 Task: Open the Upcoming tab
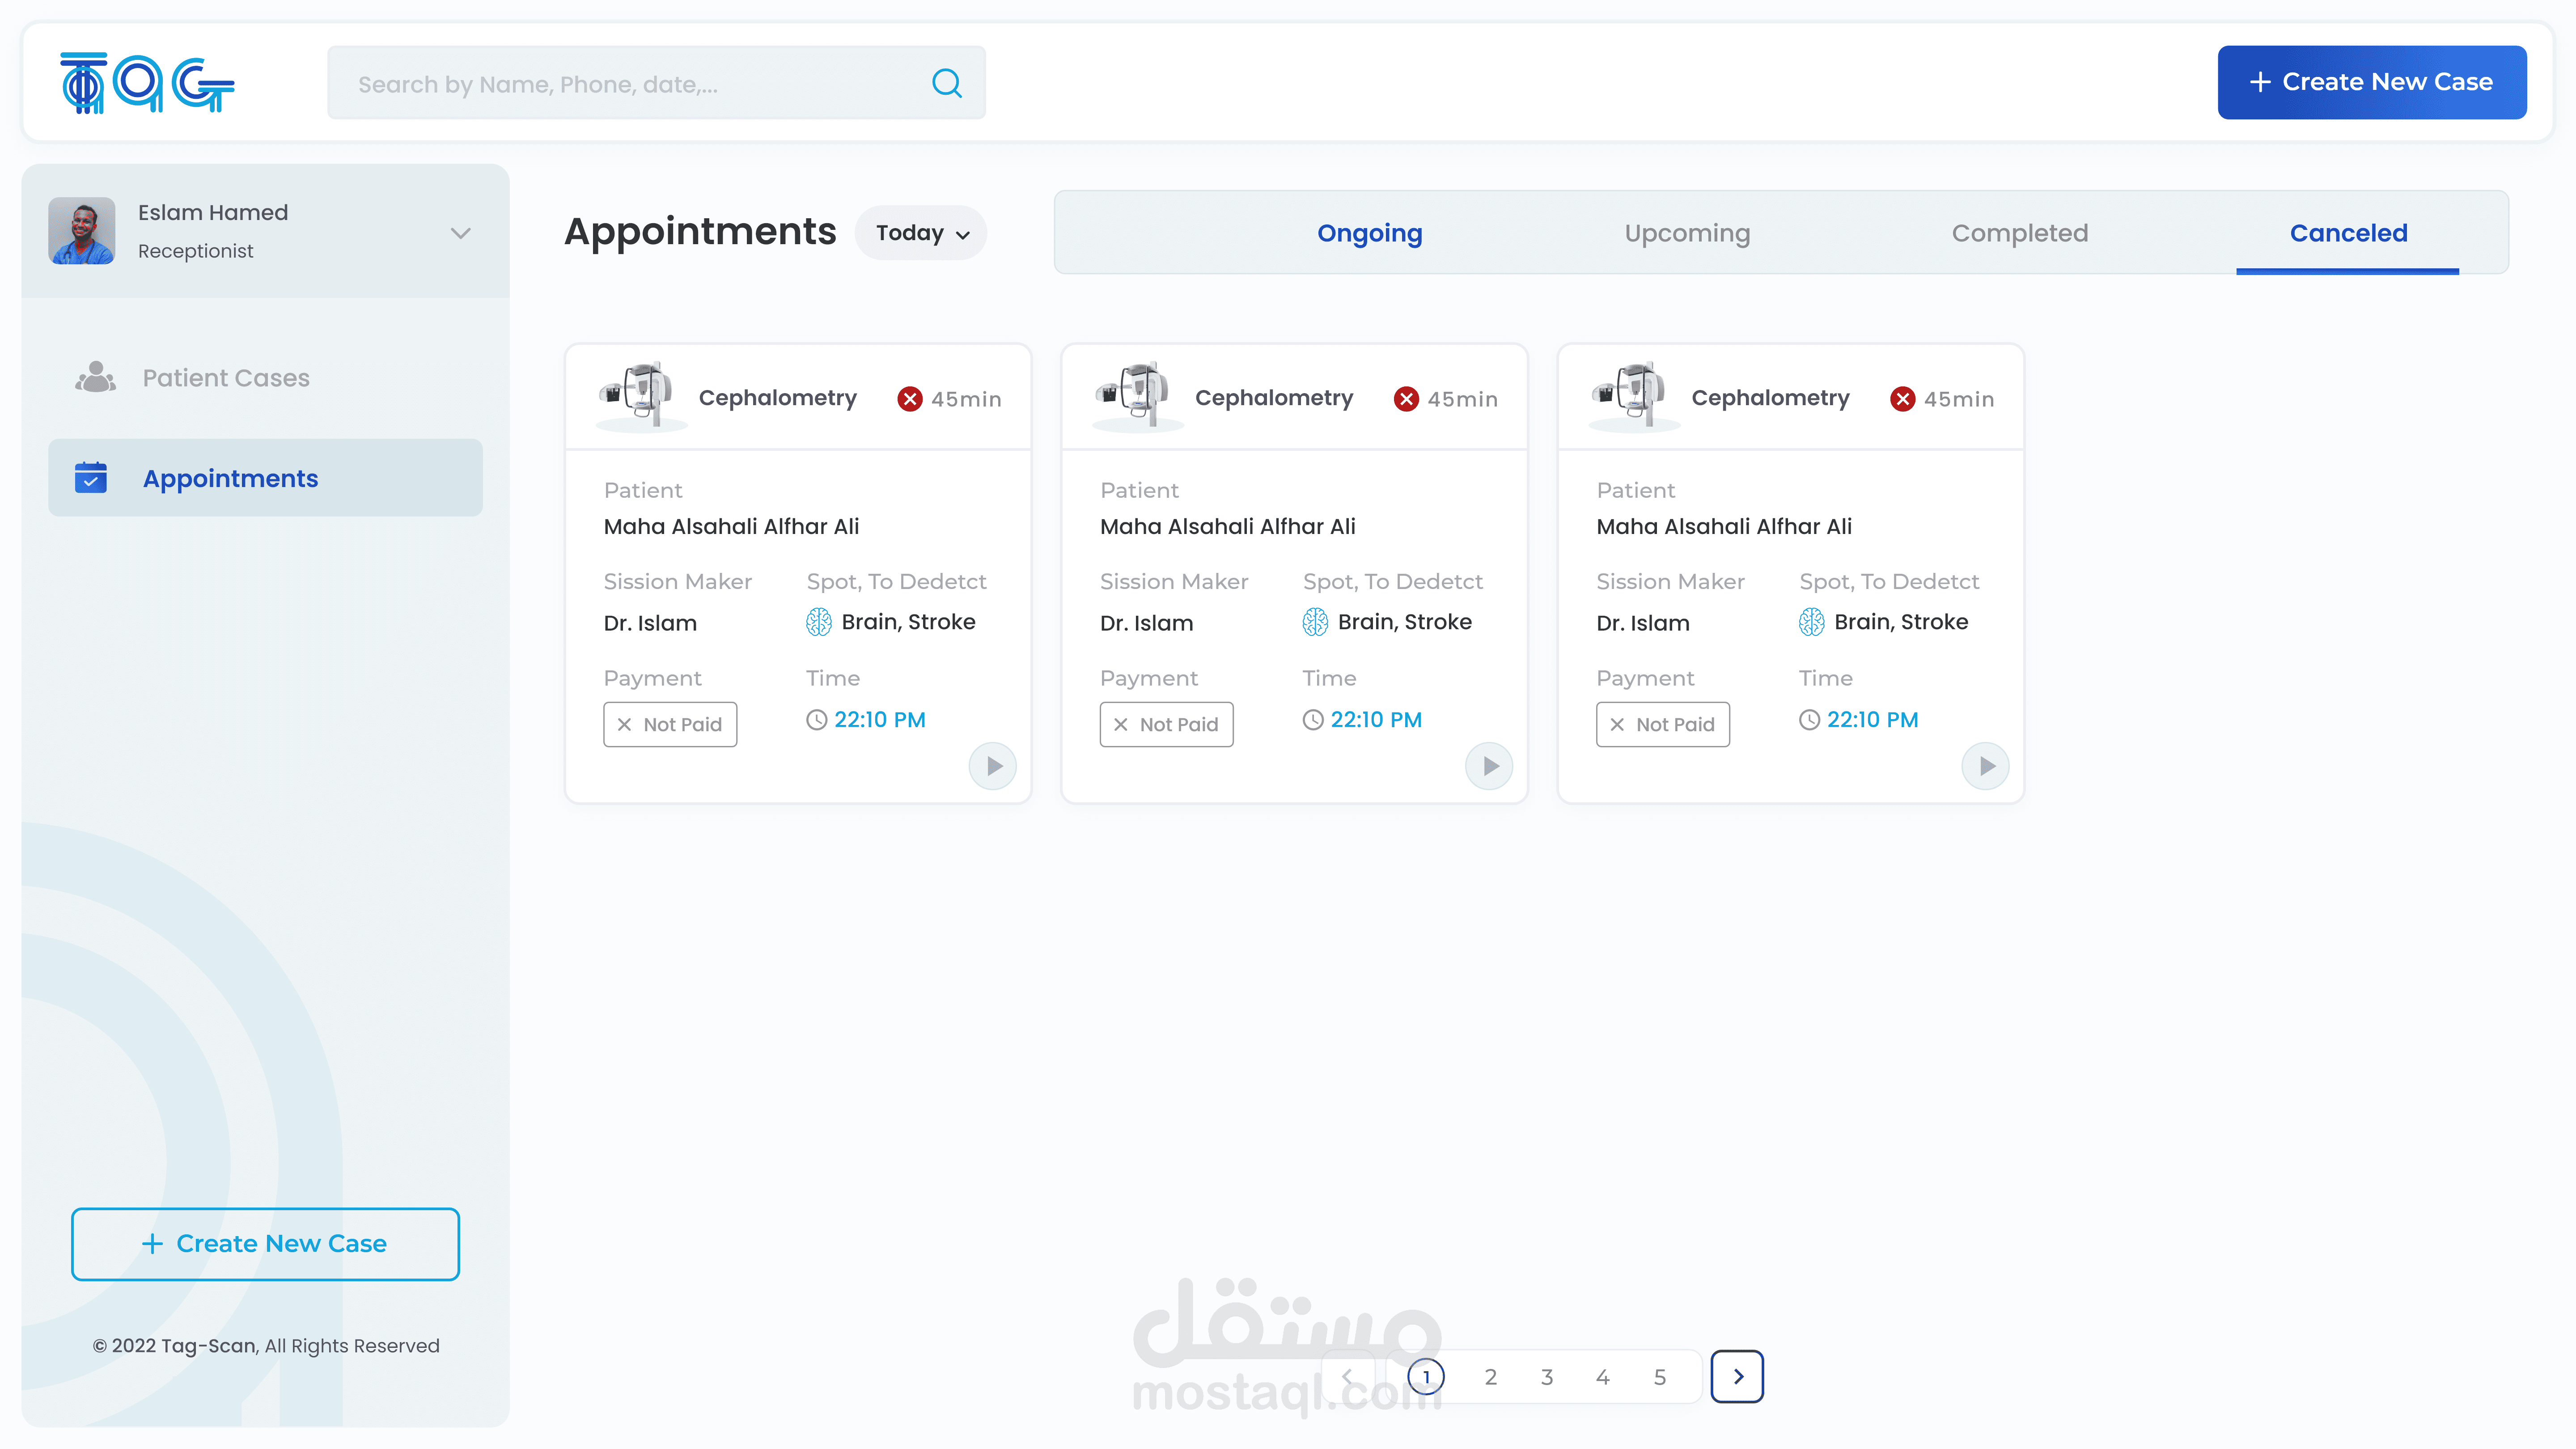pyautogui.click(x=1687, y=233)
